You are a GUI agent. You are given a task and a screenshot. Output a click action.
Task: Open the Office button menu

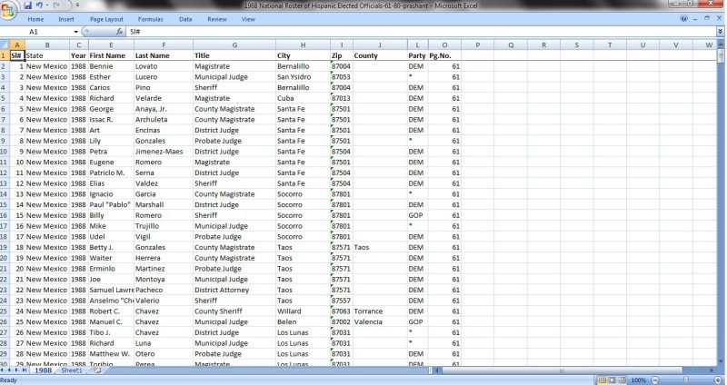click(10, 9)
